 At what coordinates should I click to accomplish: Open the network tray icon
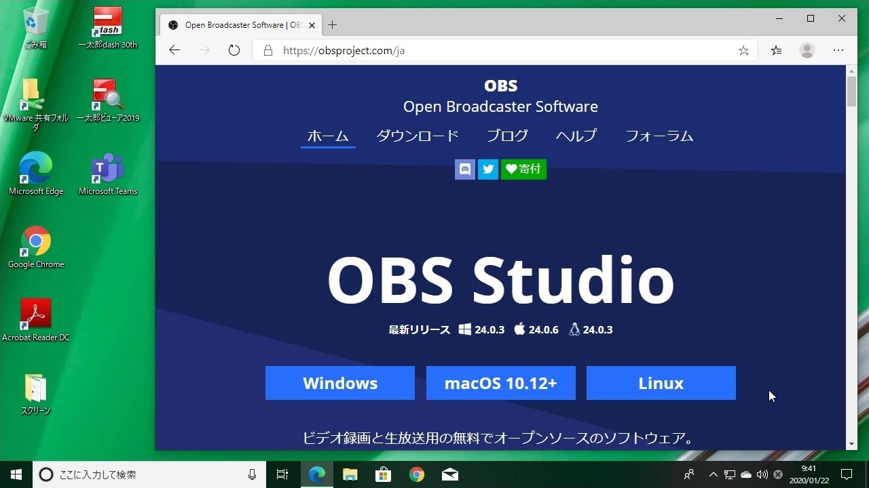pos(730,474)
